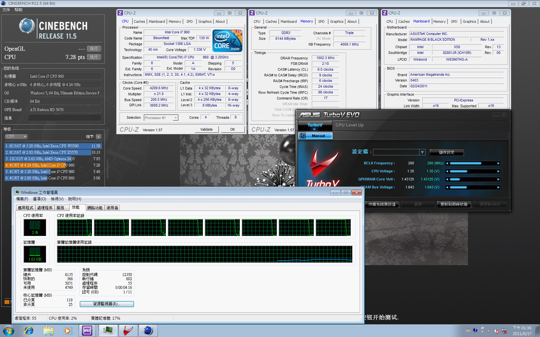Increase DRAM Bus Voltage with right arrow
Screen dimensions: 540x337
499,187
